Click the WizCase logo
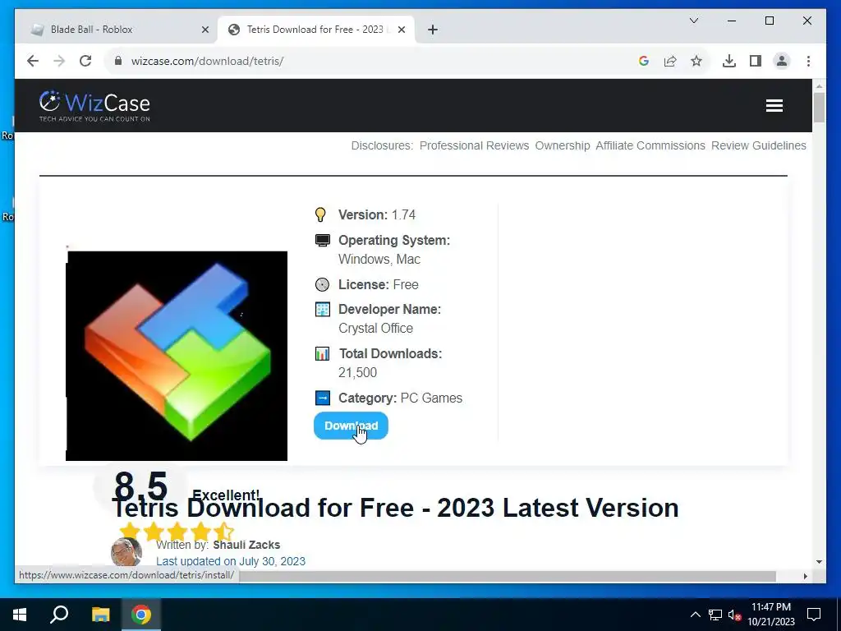 pos(94,106)
